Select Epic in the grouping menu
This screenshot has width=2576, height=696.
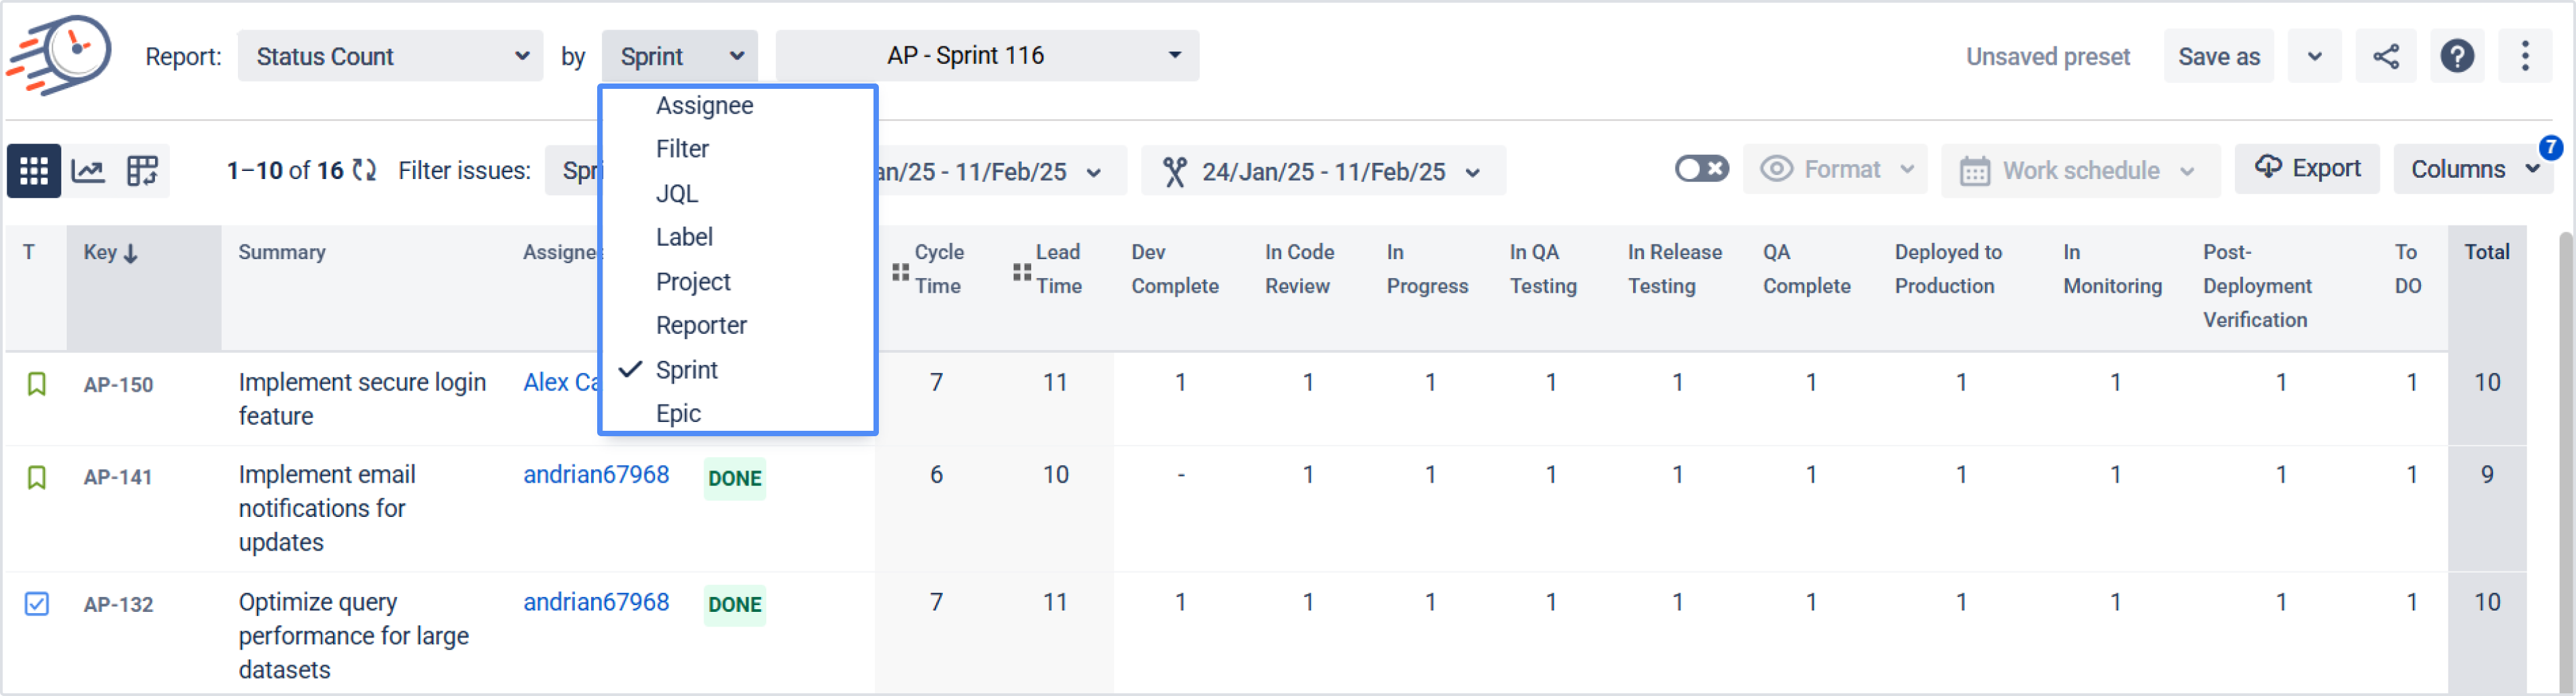pos(678,413)
